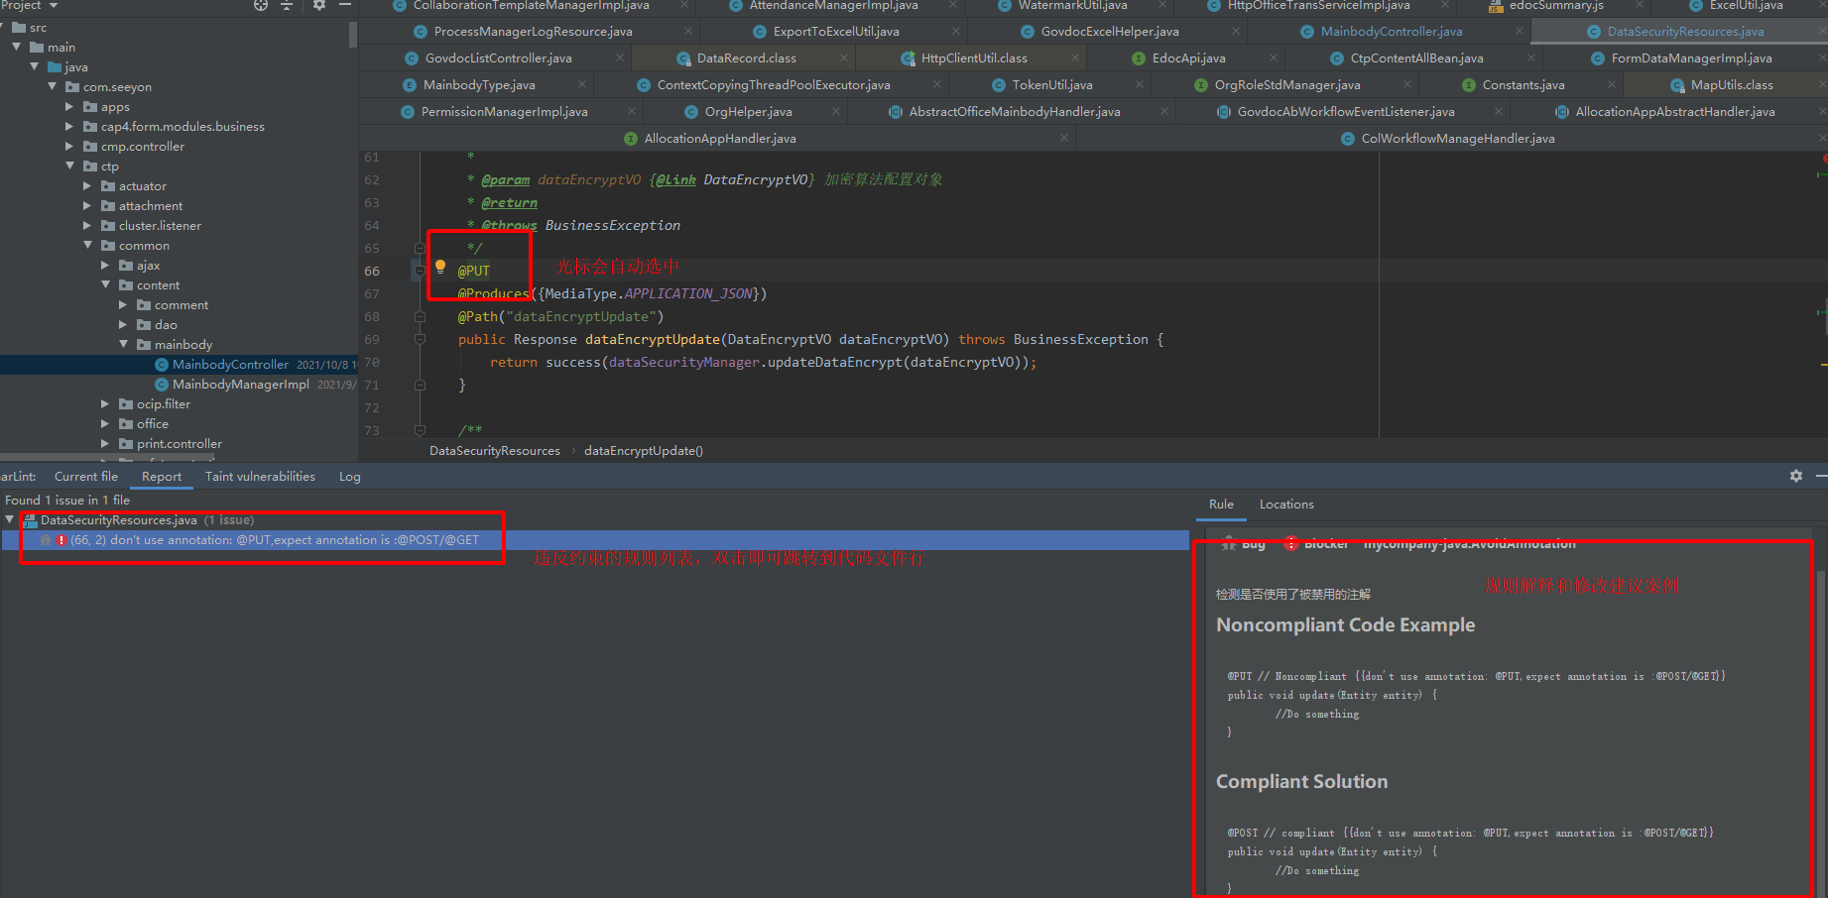1828x898 pixels.
Task: Click the @return Javadoc tag link
Action: tap(509, 203)
